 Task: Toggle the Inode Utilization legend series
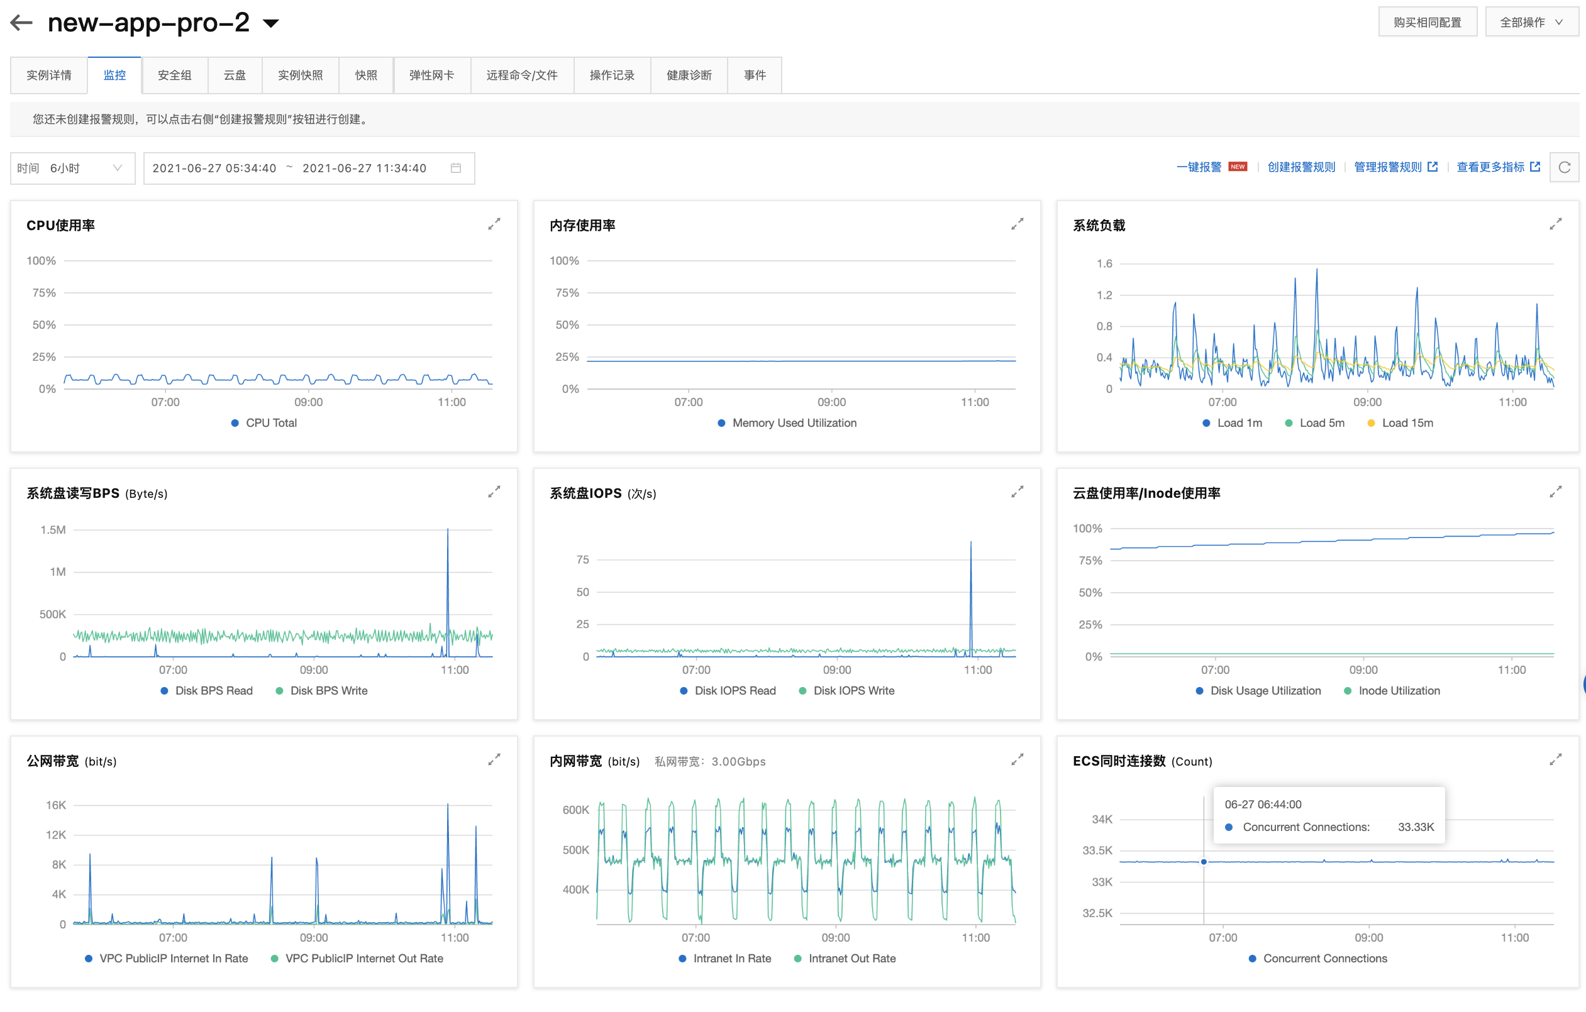point(1392,691)
